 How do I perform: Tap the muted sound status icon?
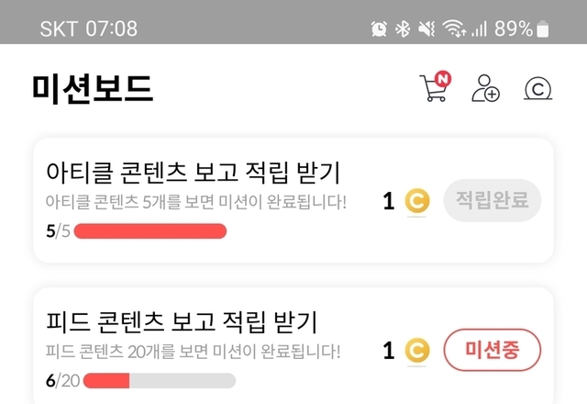[426, 28]
